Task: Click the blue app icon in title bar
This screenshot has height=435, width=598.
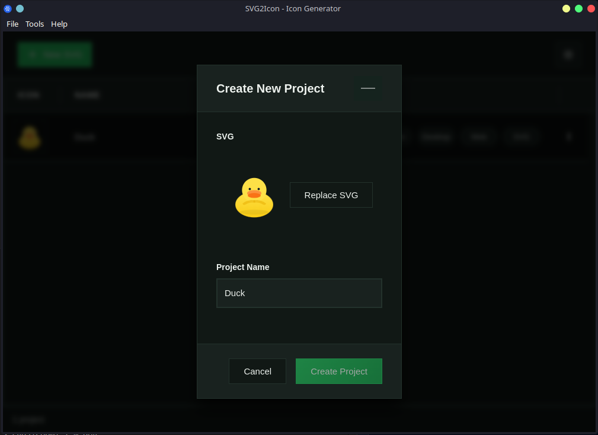Action: 8,8
